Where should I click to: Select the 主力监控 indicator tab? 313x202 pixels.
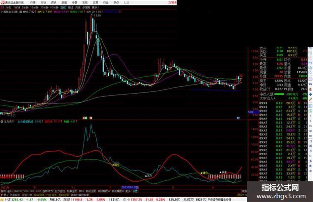60,191
